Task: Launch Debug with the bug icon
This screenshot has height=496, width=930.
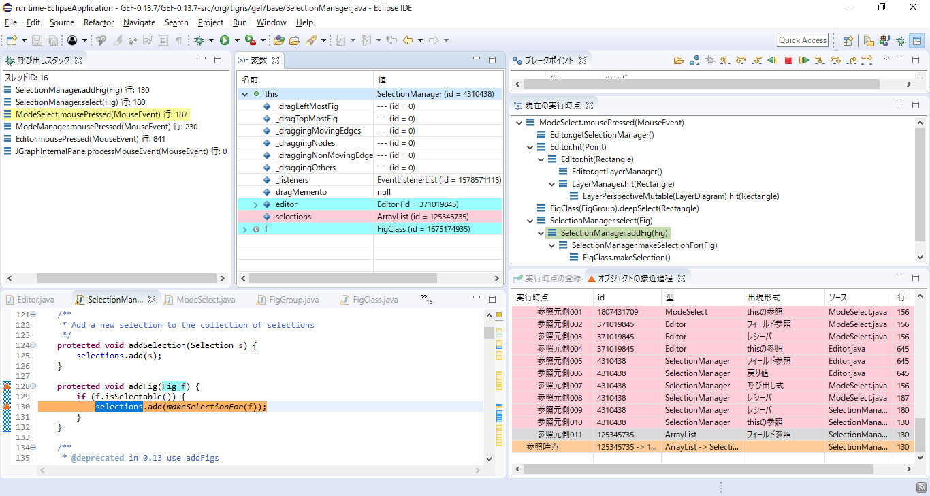Action: pyautogui.click(x=199, y=40)
